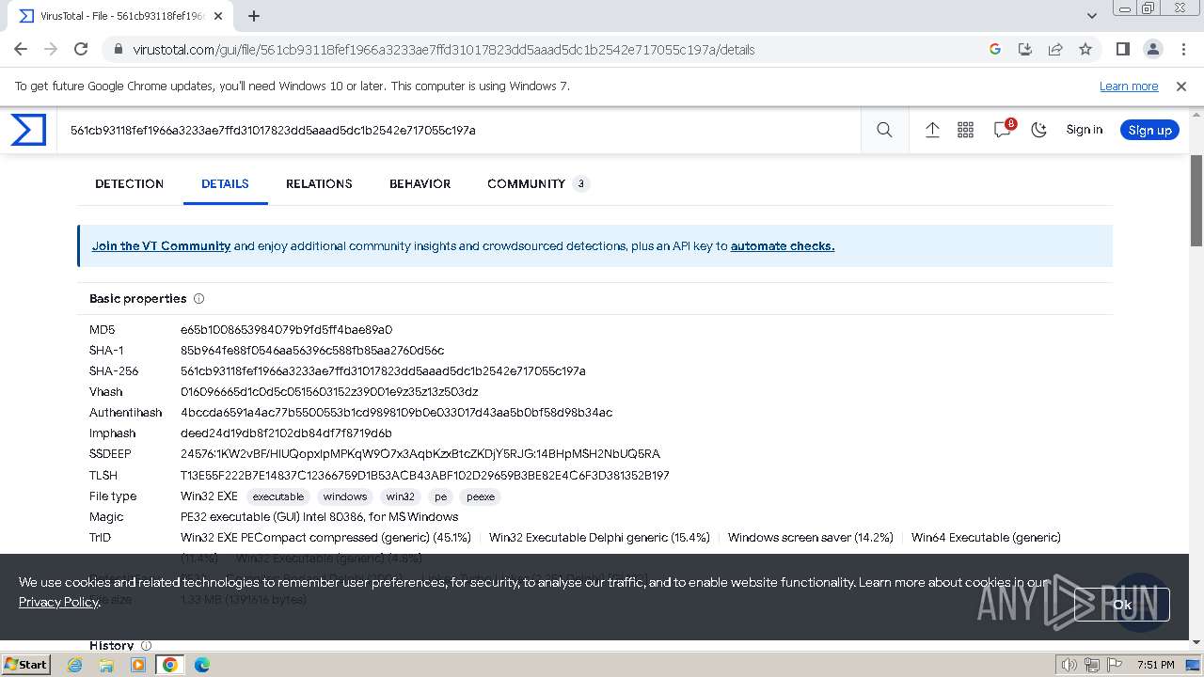
Task: Click the automate checks link
Action: [x=783, y=245]
